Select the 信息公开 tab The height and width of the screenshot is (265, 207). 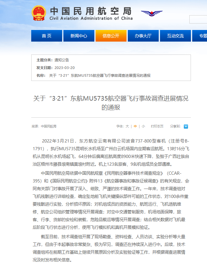(111, 36)
